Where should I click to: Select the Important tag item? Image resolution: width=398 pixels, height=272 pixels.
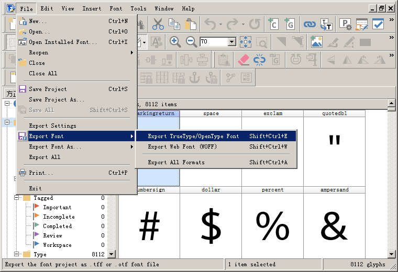(57, 207)
